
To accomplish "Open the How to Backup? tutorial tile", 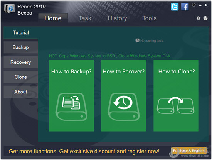I will tap(71, 95).
